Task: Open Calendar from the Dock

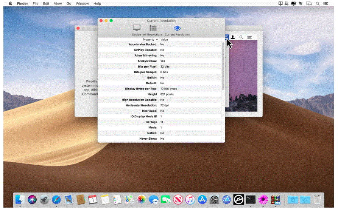Action: [93, 199]
